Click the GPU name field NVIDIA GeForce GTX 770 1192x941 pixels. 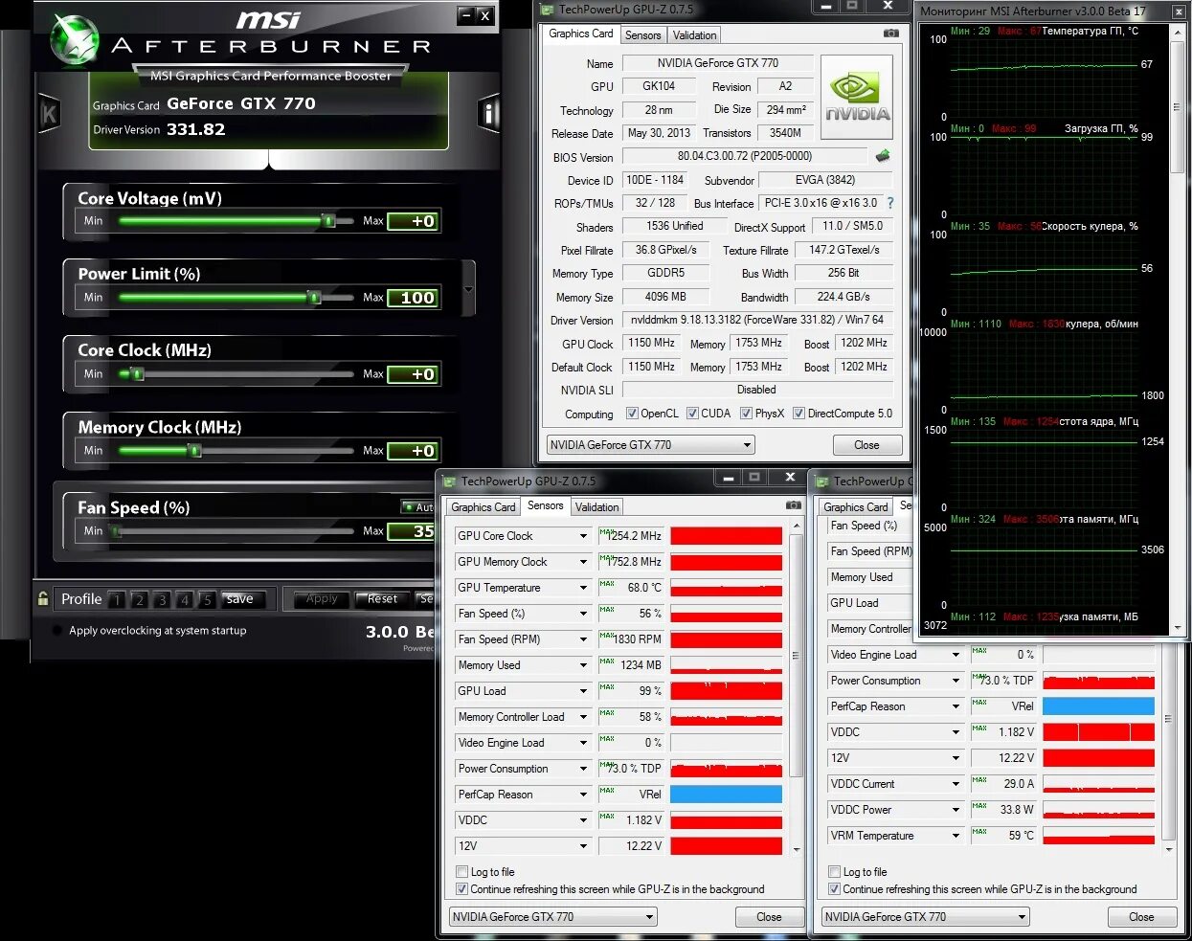[717, 63]
